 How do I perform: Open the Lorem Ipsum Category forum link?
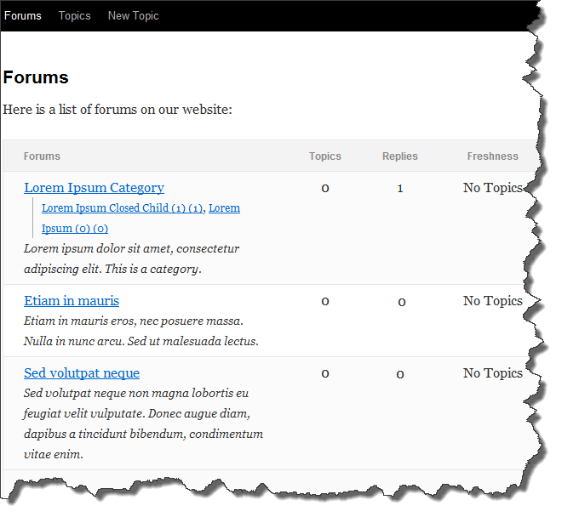pyautogui.click(x=94, y=188)
